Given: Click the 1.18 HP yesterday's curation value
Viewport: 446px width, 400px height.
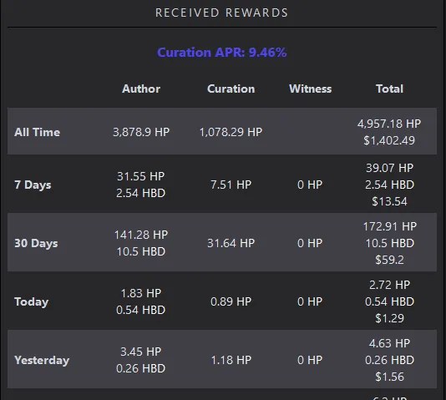Looking at the screenshot, I should pyautogui.click(x=231, y=360).
